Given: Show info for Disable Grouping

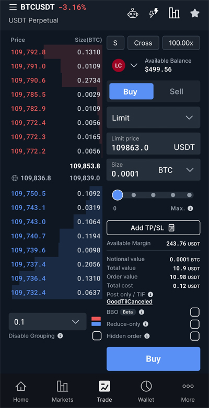Looking at the screenshot, I should [x=60, y=336].
